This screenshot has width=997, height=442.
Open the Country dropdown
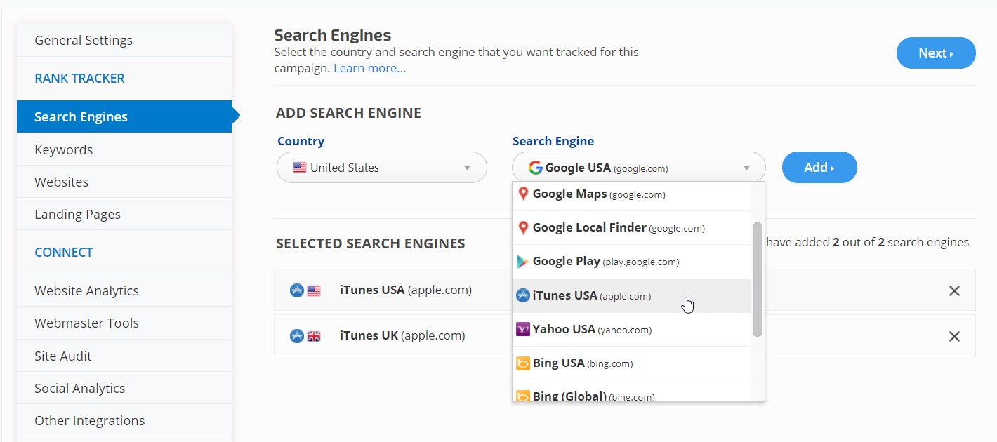[382, 168]
